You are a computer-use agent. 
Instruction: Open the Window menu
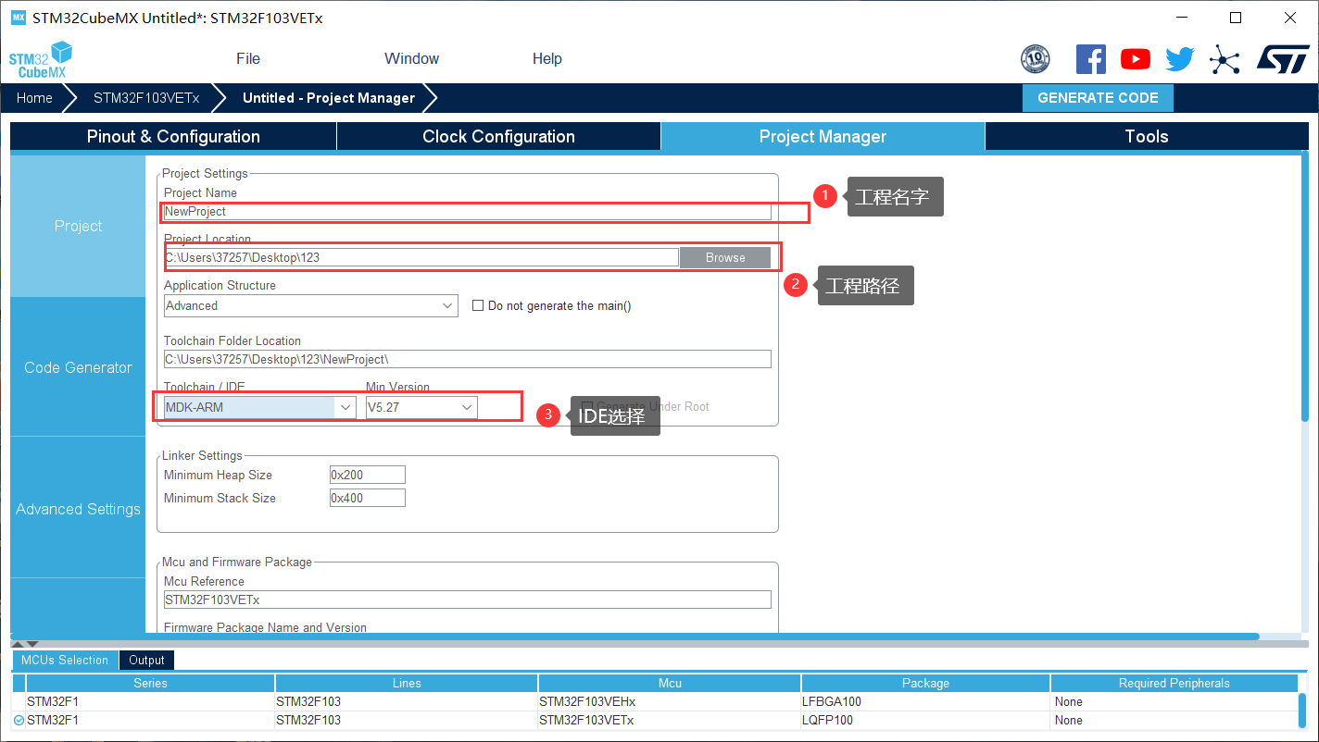click(x=411, y=58)
